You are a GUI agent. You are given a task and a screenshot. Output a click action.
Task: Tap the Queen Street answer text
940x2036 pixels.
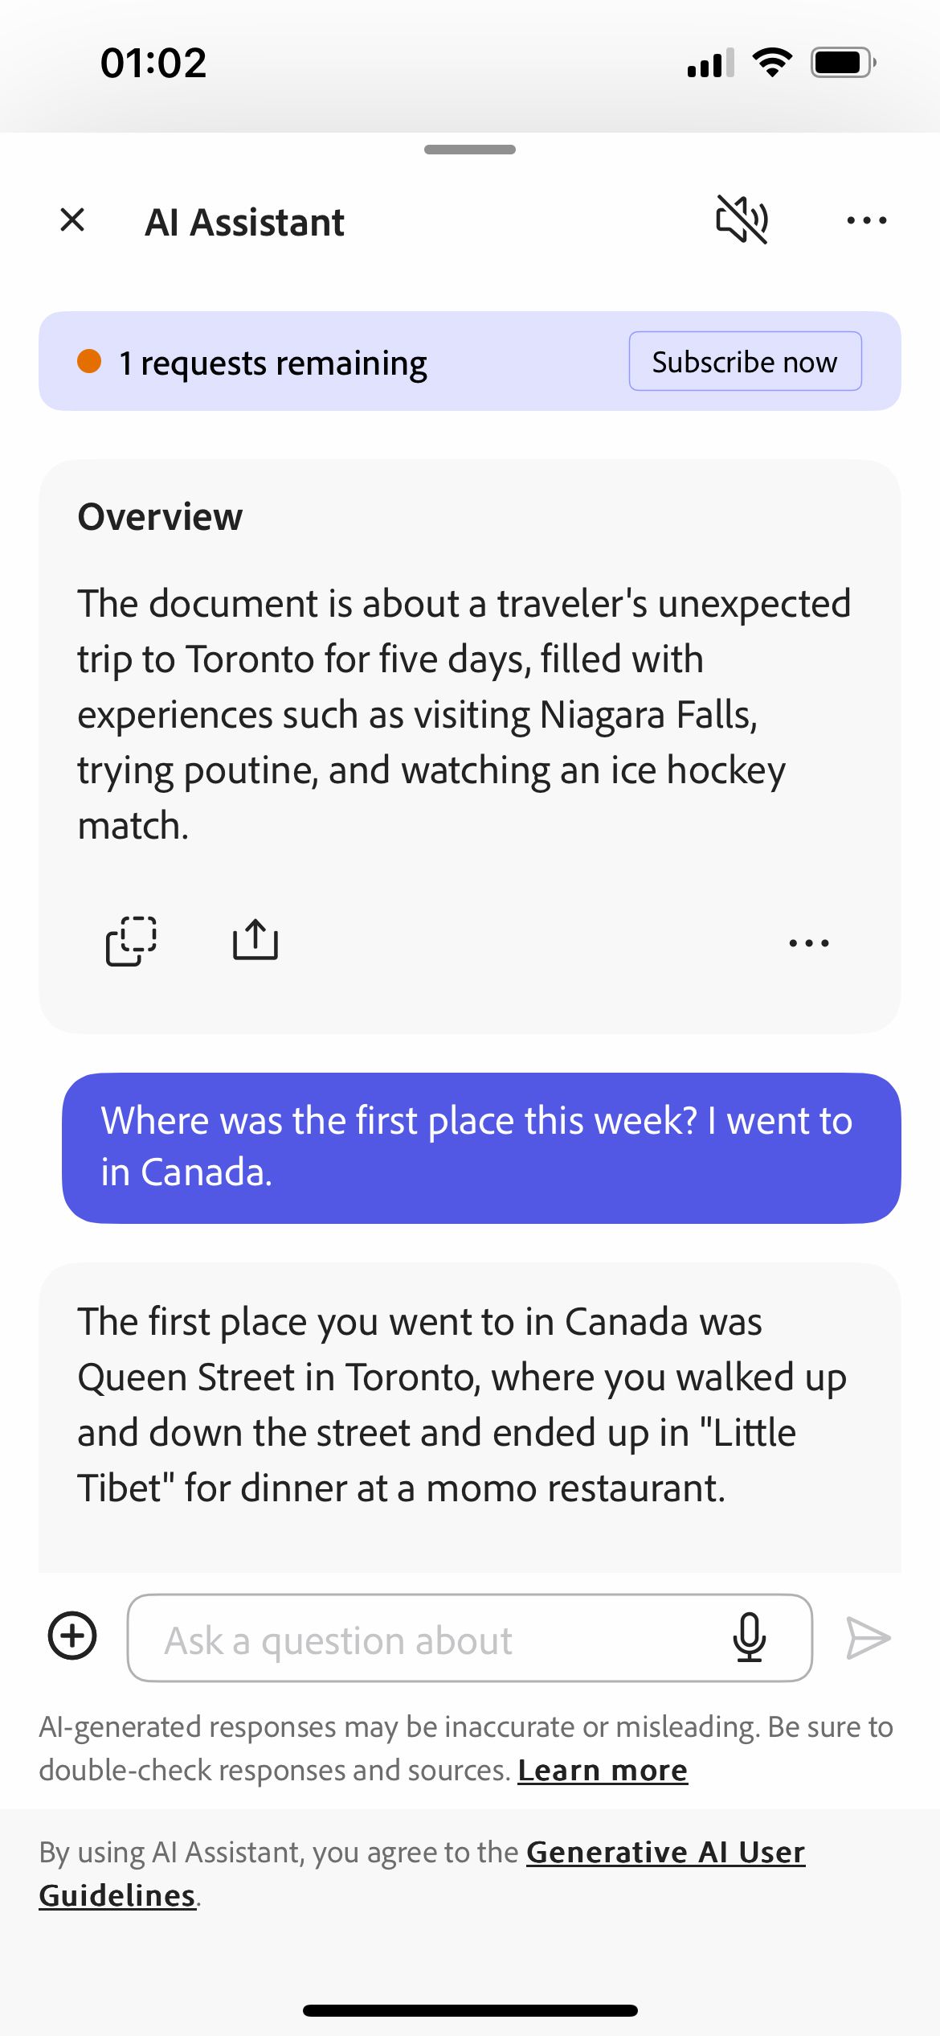click(x=462, y=1404)
